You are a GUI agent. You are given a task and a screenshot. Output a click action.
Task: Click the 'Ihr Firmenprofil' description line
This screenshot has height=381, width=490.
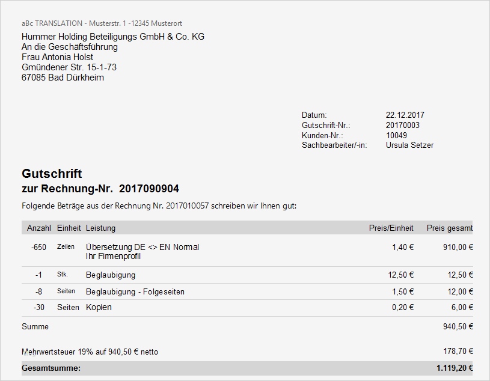[113, 257]
